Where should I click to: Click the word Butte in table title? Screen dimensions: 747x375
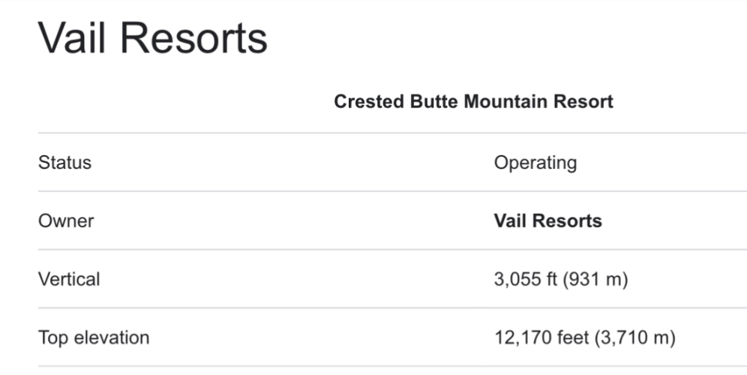[434, 101]
